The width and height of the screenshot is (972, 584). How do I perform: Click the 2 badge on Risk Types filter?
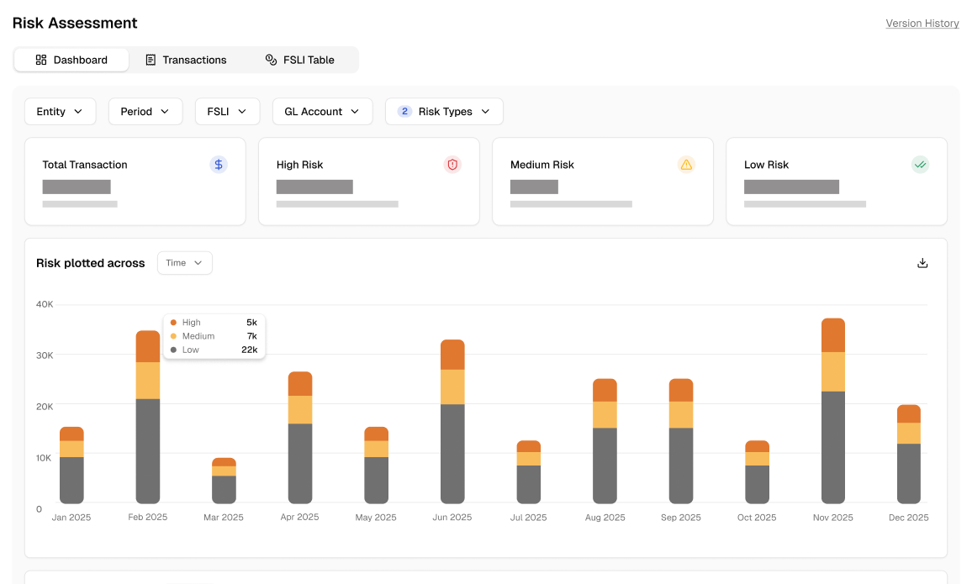click(405, 111)
